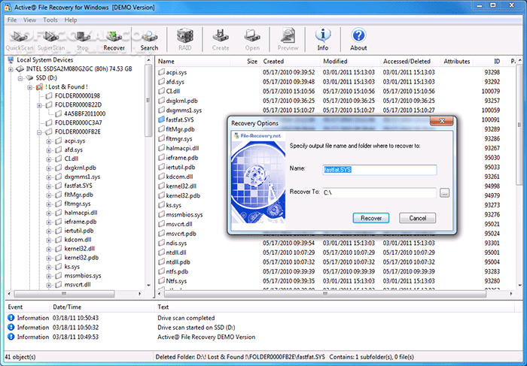This screenshot has width=527, height=366.
Task: Open the Search tool in toolbar
Action: (149, 39)
